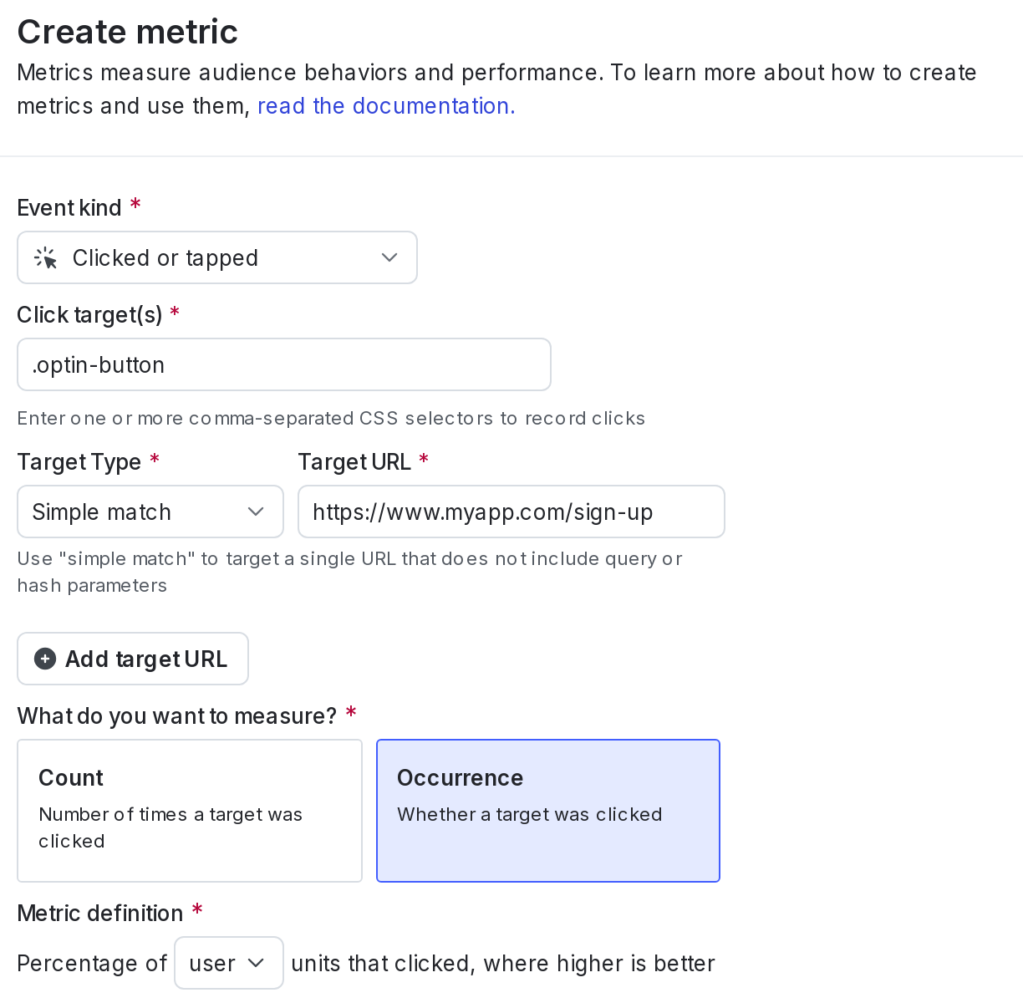
Task: Click the Target URL field containing sign-up link
Action: [511, 511]
